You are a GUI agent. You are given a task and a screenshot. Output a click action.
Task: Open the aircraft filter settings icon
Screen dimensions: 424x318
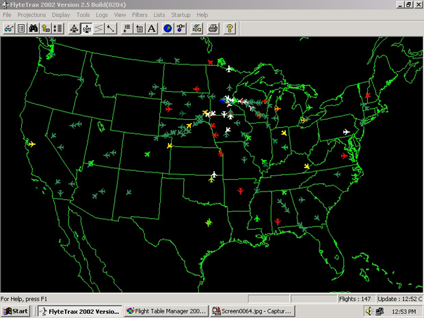tap(196, 28)
